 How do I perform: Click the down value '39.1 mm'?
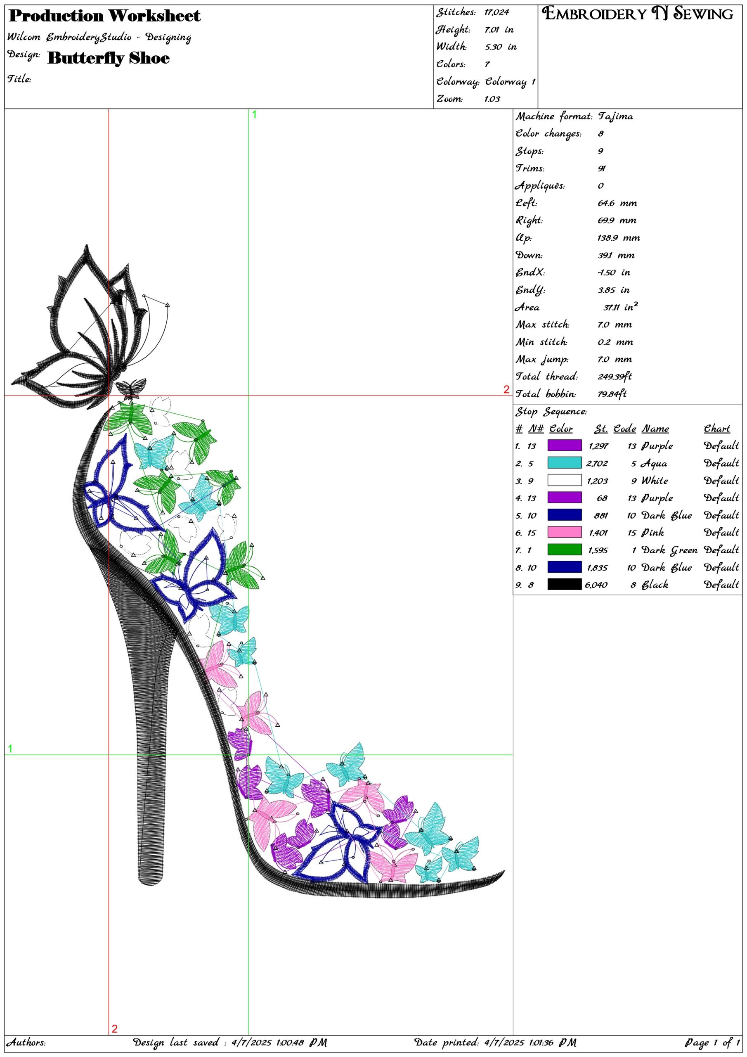[x=616, y=255]
